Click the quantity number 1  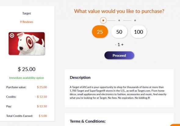point(119,45)
